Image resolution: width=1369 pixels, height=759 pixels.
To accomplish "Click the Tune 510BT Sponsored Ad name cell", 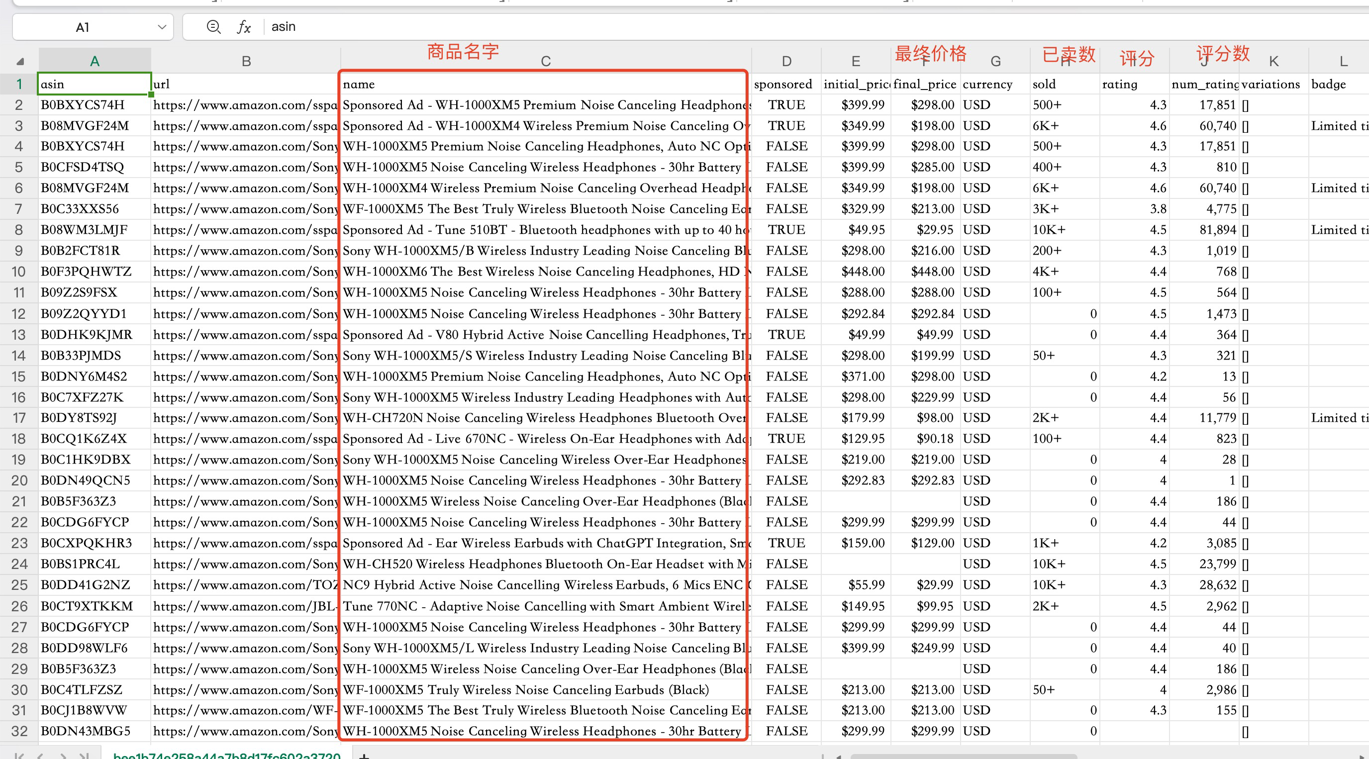I will 546,230.
